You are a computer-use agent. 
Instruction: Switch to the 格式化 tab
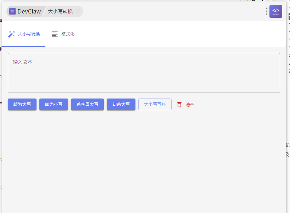click(68, 34)
